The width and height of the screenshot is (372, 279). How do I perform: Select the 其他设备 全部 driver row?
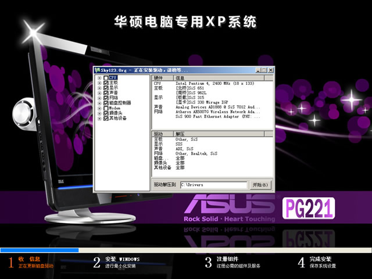point(212,167)
